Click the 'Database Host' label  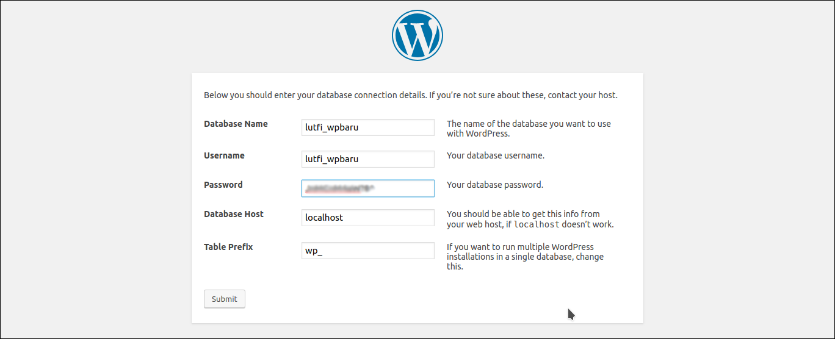[x=234, y=214]
